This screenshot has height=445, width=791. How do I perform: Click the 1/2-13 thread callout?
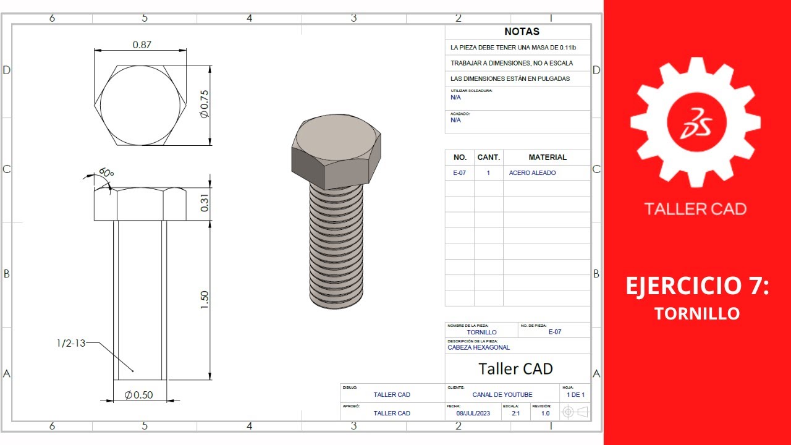(70, 344)
